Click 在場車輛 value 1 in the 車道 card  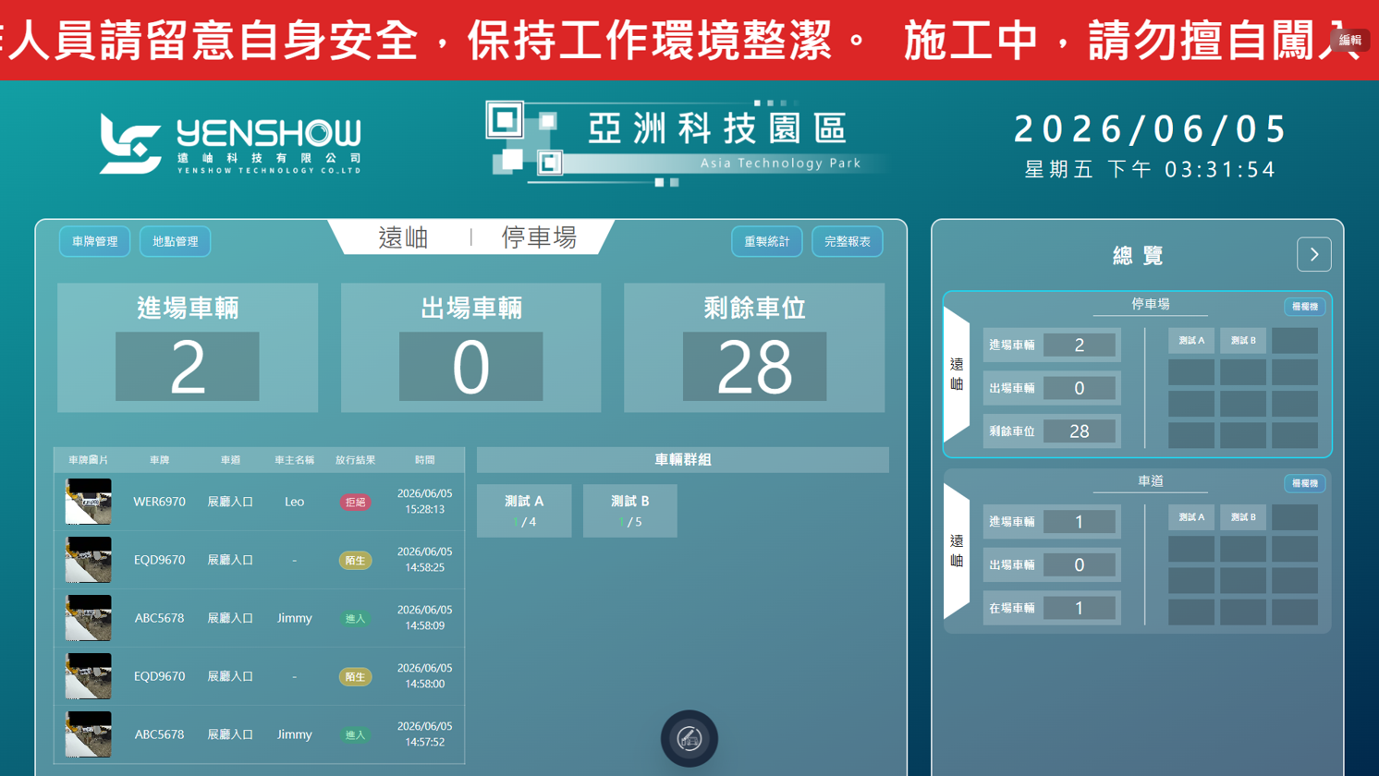tap(1079, 608)
